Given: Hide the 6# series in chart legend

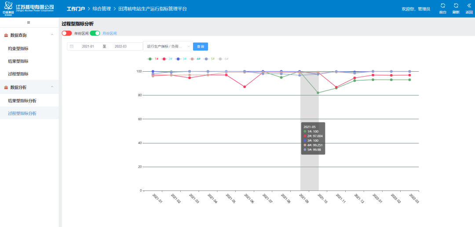Looking at the screenshot, I should tap(224, 59).
